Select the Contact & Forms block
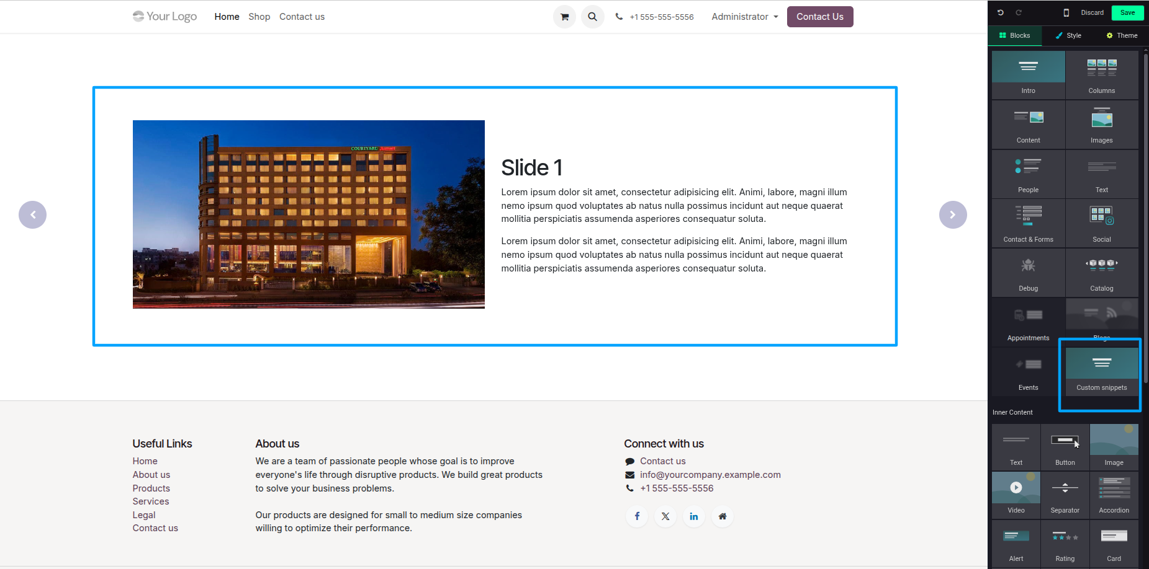Screen dimensions: 1149x569 coord(1029,223)
